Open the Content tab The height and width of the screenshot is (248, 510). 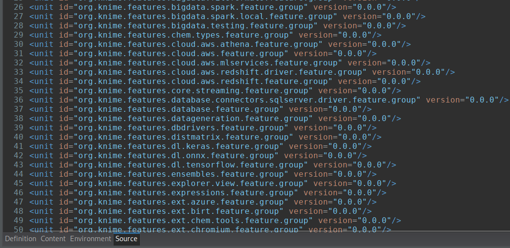pos(53,239)
